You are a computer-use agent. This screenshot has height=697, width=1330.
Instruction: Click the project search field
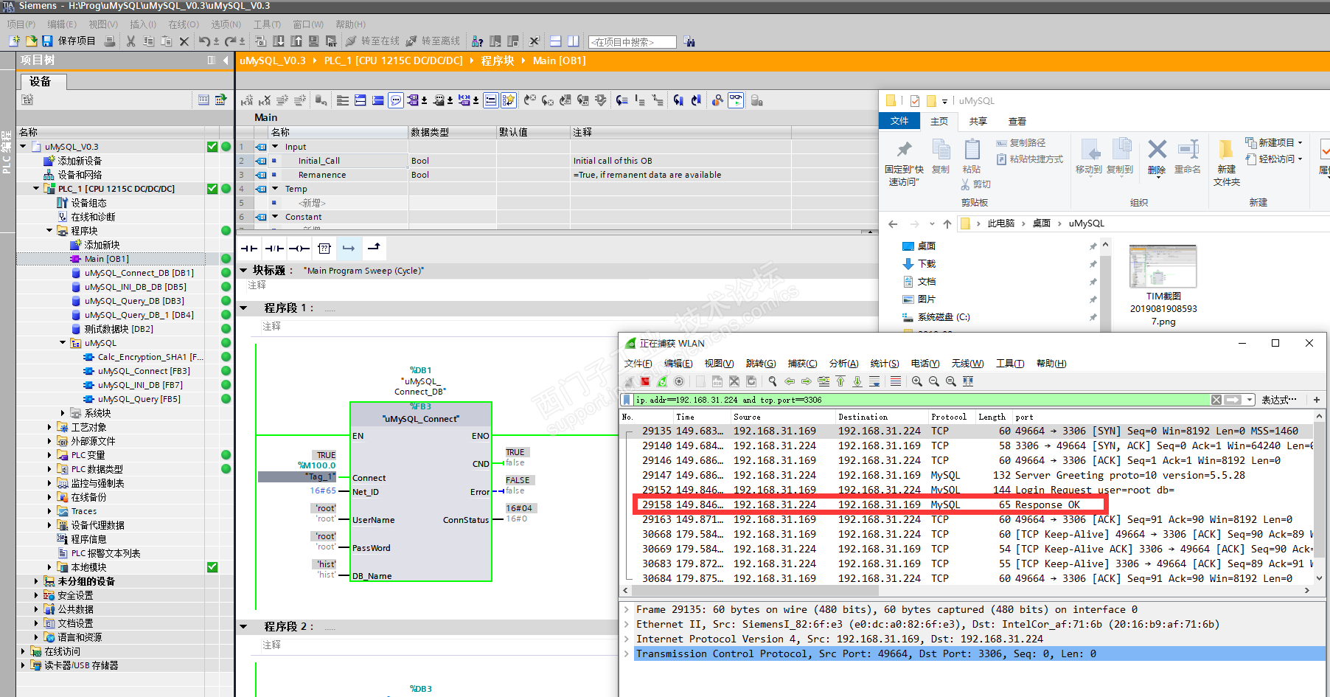(x=633, y=42)
